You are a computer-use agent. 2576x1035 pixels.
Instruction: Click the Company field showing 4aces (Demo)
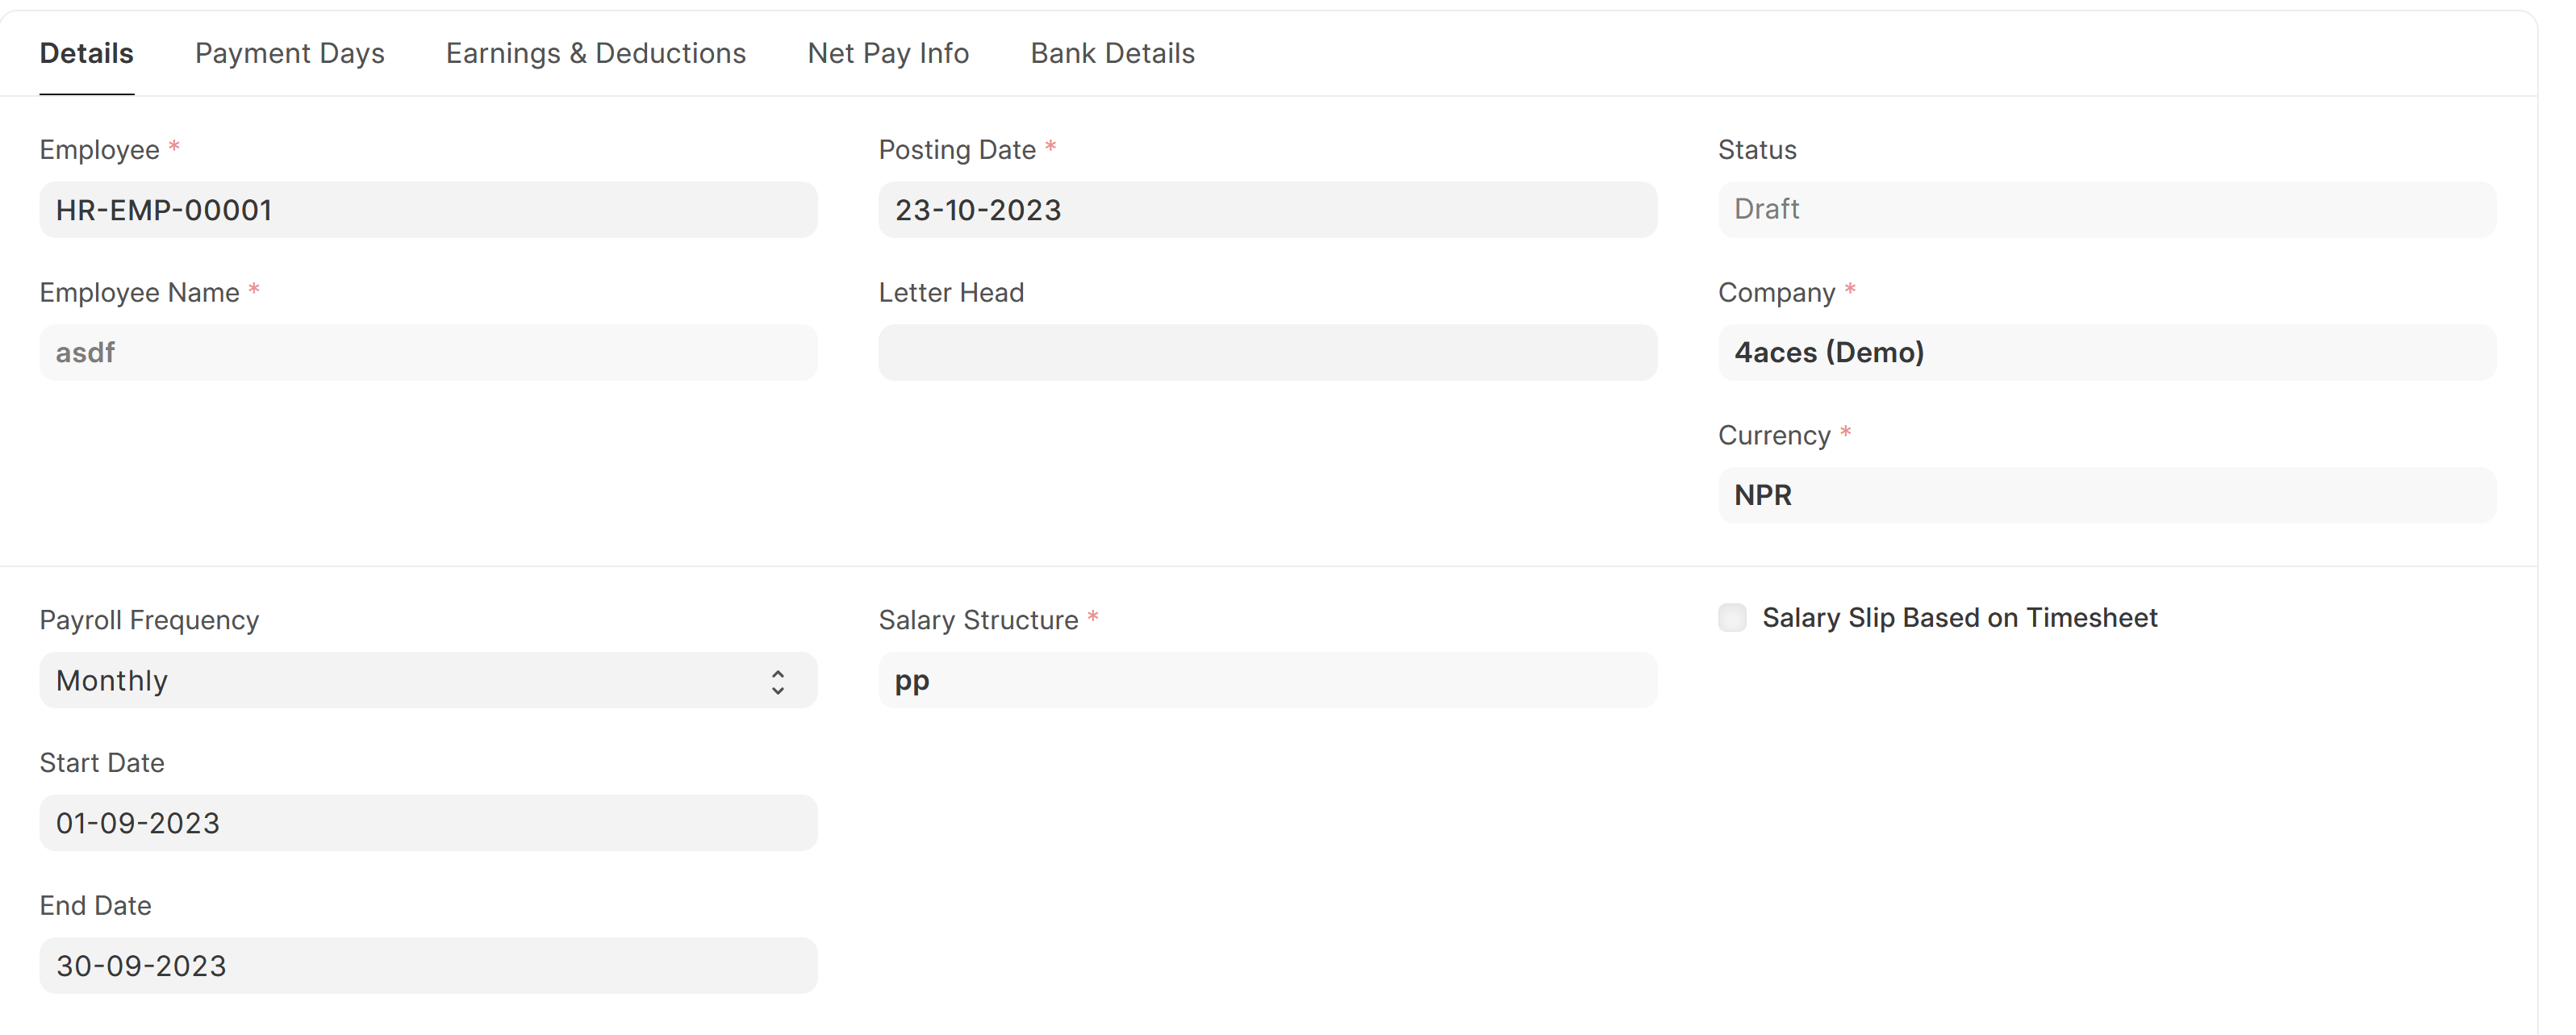2106,352
